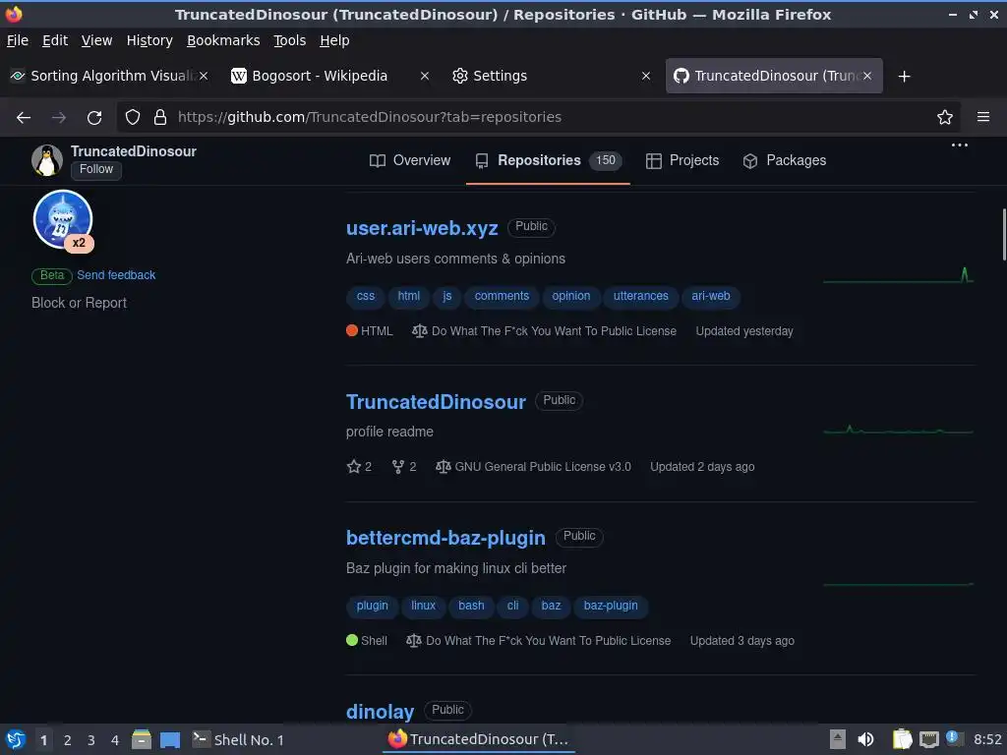
Task: Open the Firefox hamburger menu
Action: click(983, 117)
